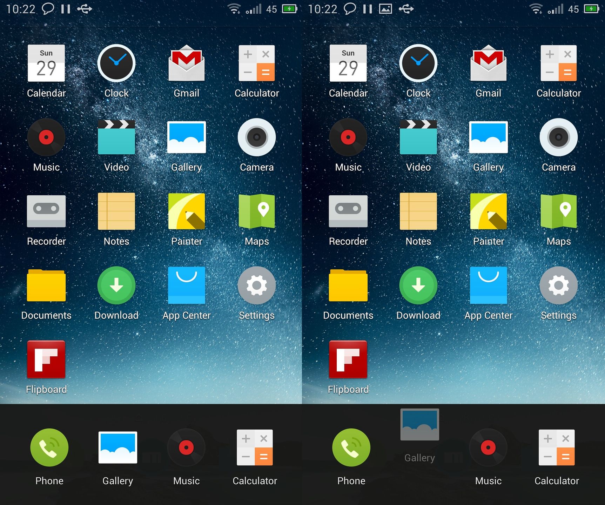The height and width of the screenshot is (505, 605).
Task: Open Music in the left screen's app grid
Action: (x=46, y=137)
